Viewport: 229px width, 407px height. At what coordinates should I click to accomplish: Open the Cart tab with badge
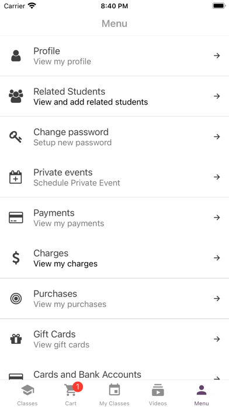coord(71,394)
